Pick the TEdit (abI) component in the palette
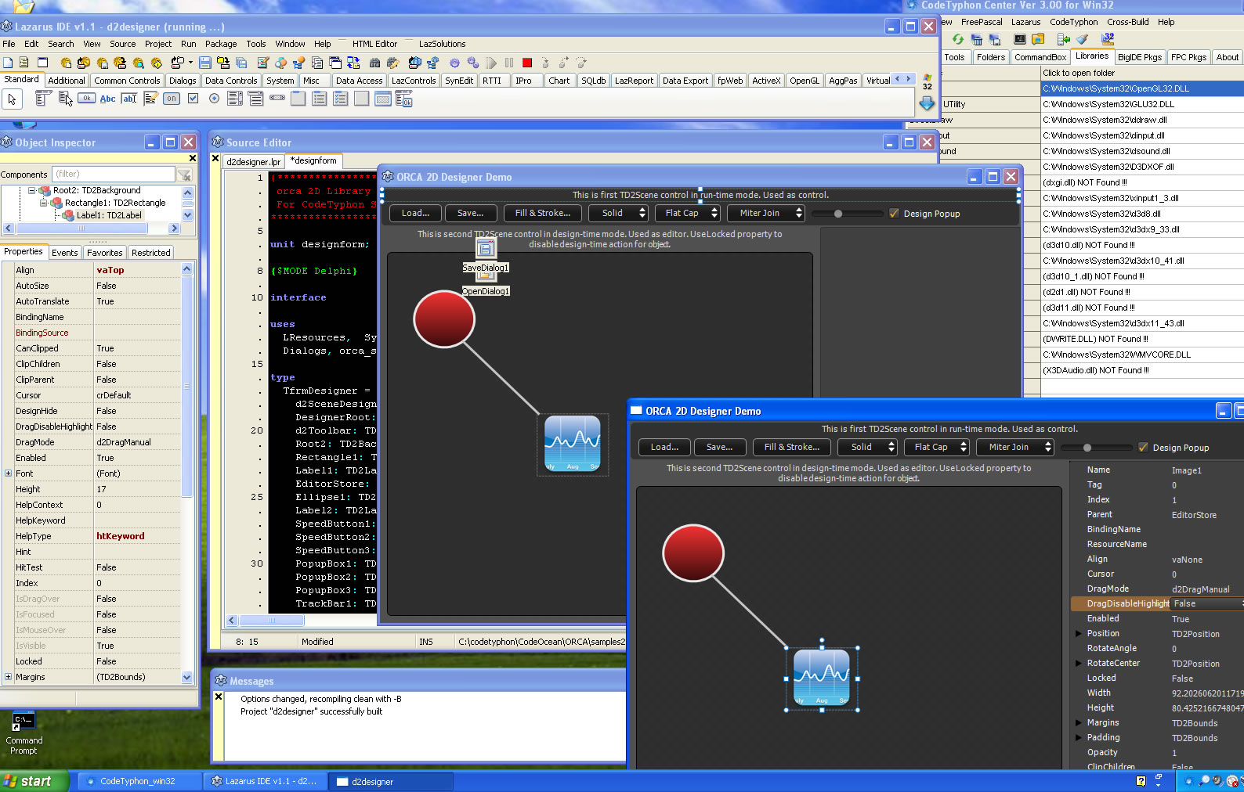 pyautogui.click(x=129, y=99)
